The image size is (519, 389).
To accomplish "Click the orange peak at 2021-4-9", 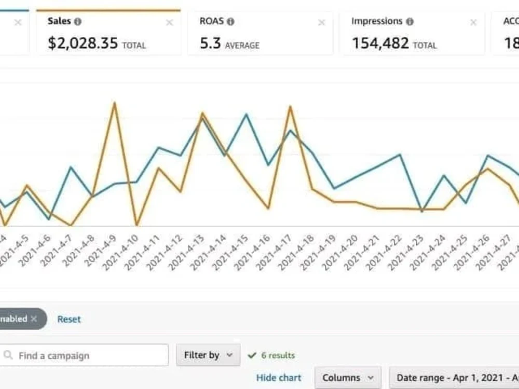I will click(x=115, y=103).
